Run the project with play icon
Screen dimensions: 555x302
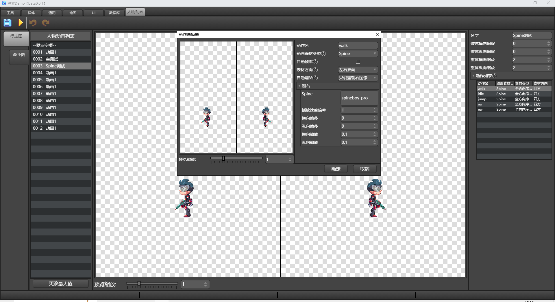pos(21,22)
